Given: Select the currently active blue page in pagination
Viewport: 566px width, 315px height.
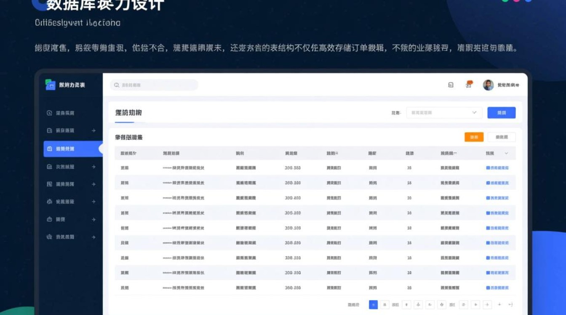Looking at the screenshot, I should pos(373,304).
